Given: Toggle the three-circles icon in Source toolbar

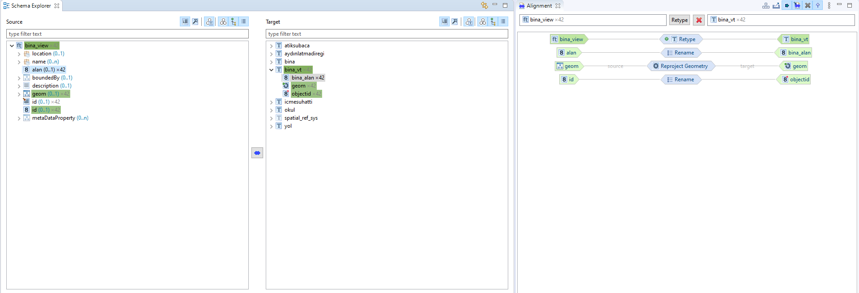Looking at the screenshot, I should (223, 21).
